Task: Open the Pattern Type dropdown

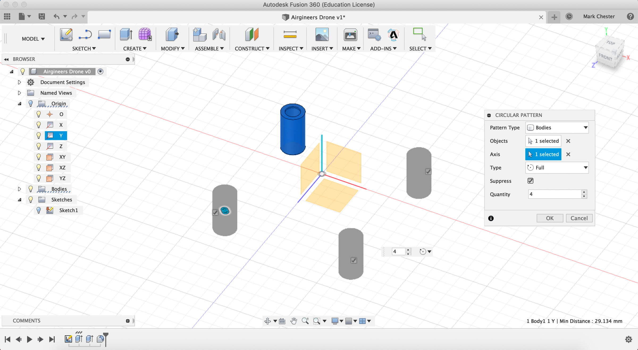Action: (x=585, y=127)
